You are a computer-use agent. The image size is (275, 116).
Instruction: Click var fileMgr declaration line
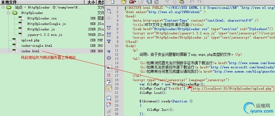click(172, 84)
